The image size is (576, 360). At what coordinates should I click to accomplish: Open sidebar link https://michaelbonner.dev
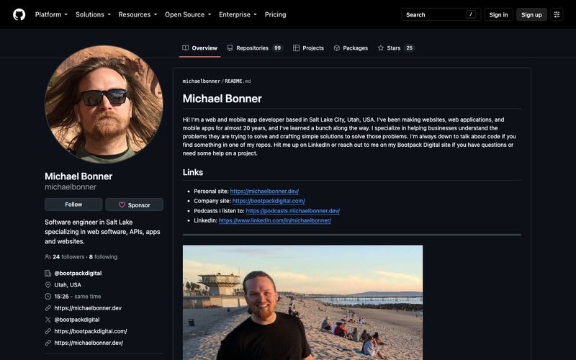point(88,308)
